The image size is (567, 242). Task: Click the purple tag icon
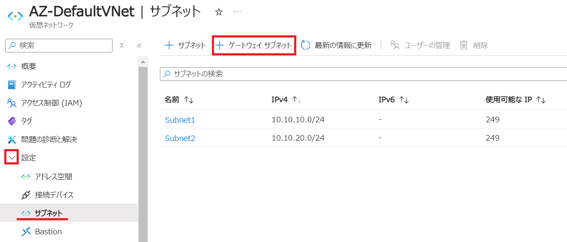pos(12,121)
